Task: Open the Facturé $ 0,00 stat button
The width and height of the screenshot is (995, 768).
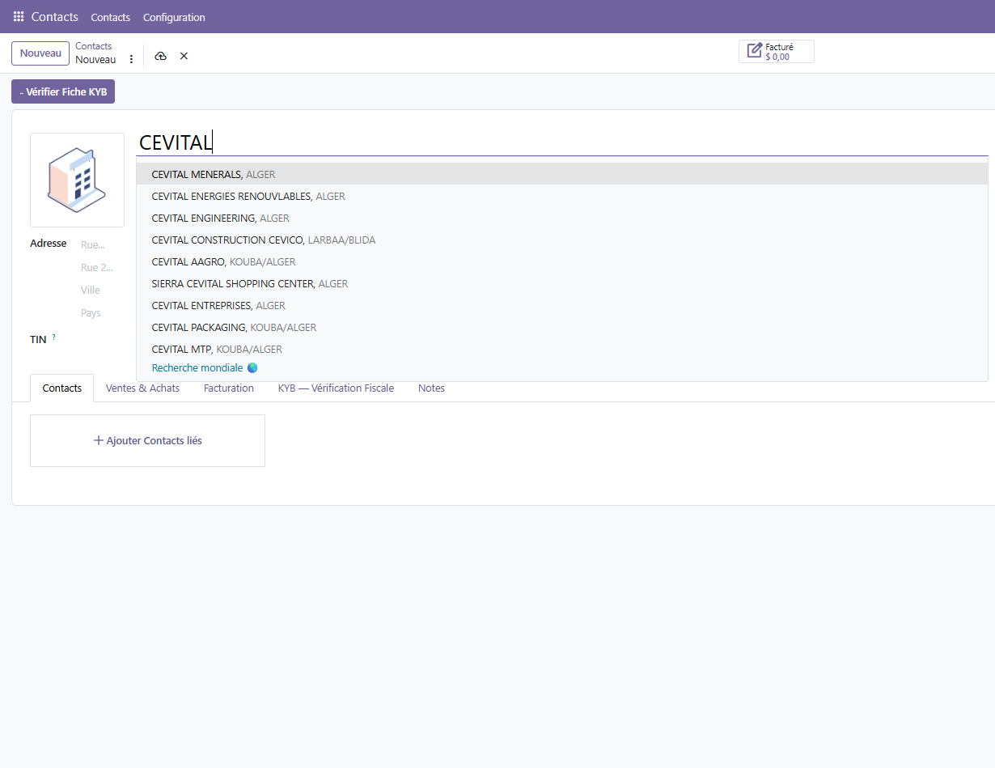Action: pos(777,52)
